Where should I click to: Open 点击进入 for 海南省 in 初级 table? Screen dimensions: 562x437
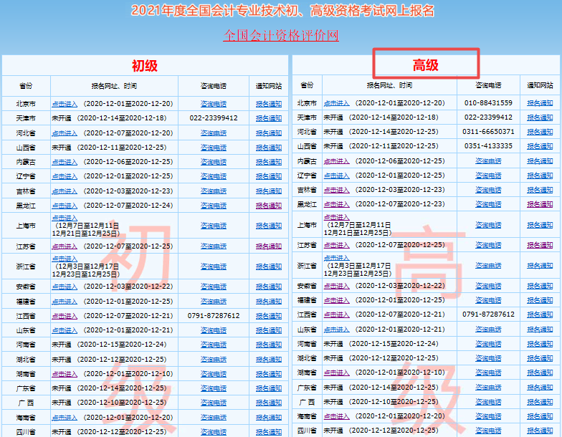coord(65,418)
